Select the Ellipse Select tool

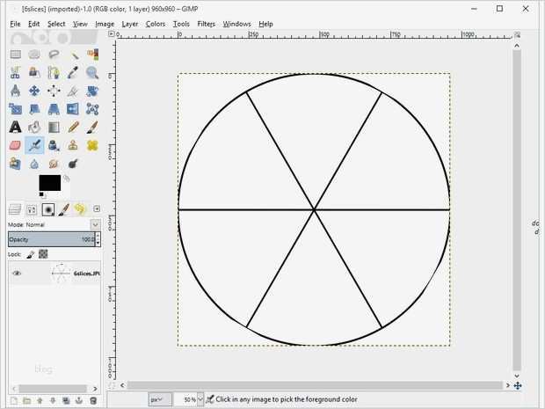[x=34, y=55]
